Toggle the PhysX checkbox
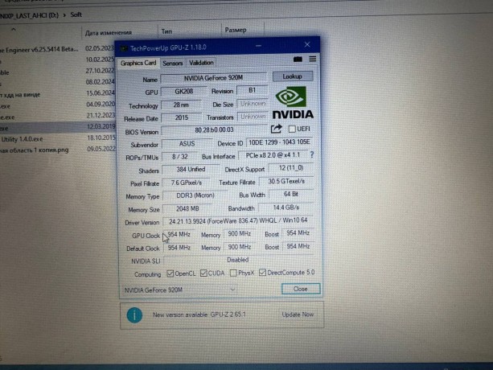Viewport: 493px width, 370px height. (x=233, y=273)
